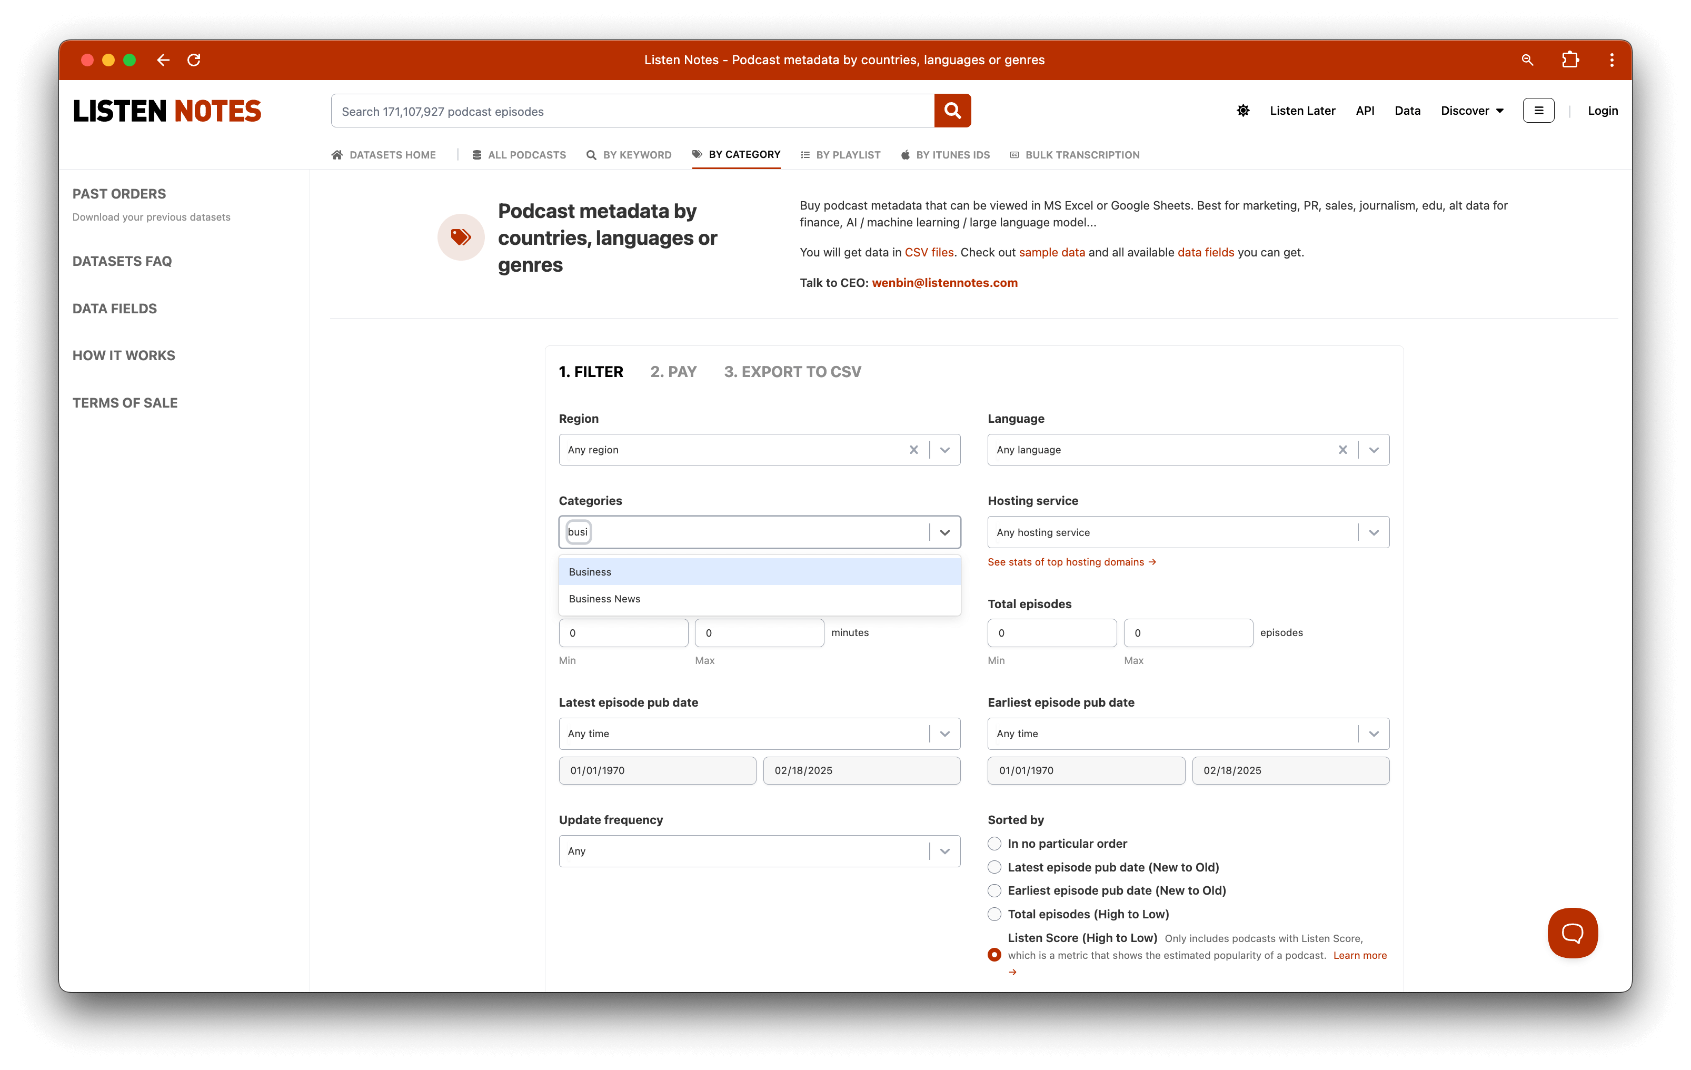The width and height of the screenshot is (1691, 1070).
Task: Open browser search magnifier in title bar
Action: pyautogui.click(x=1527, y=60)
